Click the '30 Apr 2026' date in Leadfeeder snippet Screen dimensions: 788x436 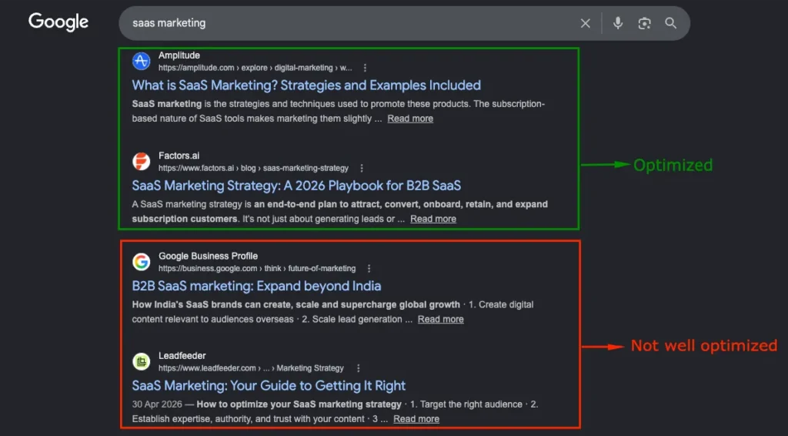coord(157,404)
